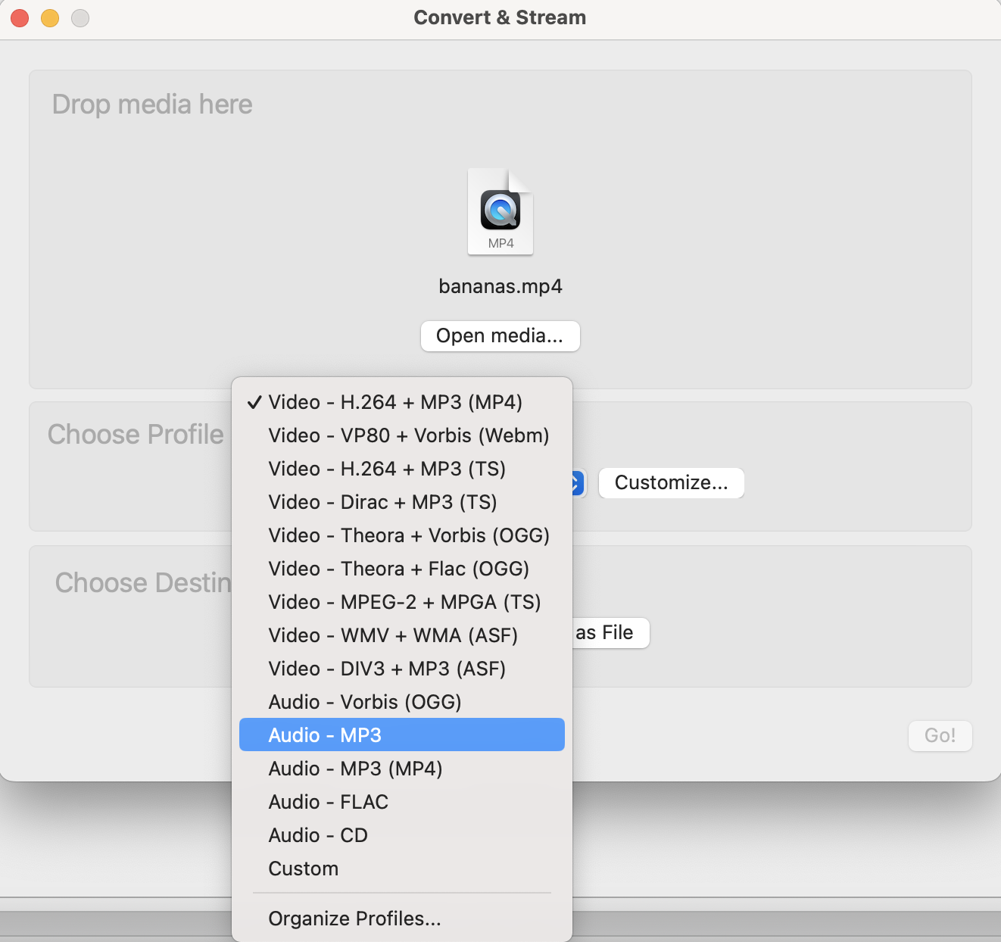Viewport: 1001px width, 942px height.
Task: Click the bananas.mp4 file icon
Action: tap(500, 212)
